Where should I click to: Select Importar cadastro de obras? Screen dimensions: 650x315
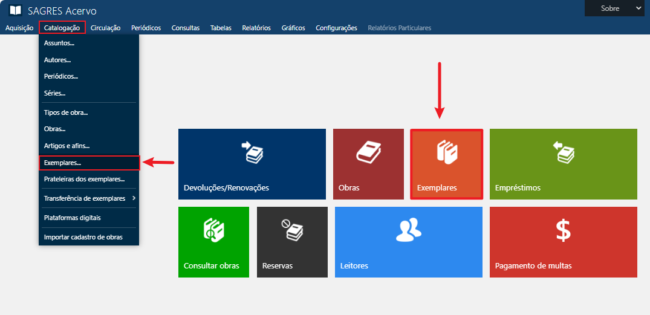pos(83,237)
